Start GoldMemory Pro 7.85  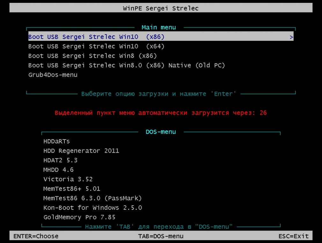pyautogui.click(x=79, y=217)
